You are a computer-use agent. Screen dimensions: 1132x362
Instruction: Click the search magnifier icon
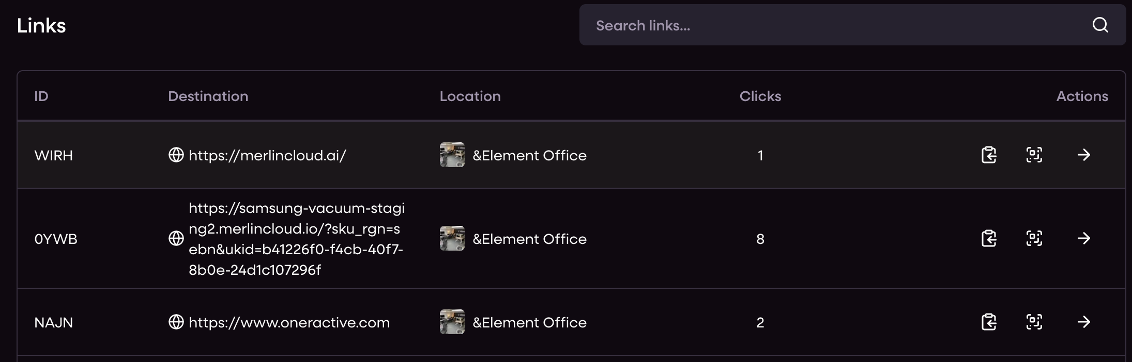tap(1100, 25)
